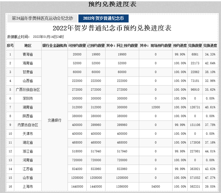Viewport: 221px width, 193px height.
Task: Click the 银行业金融机构 column header
Action: click(54, 45)
